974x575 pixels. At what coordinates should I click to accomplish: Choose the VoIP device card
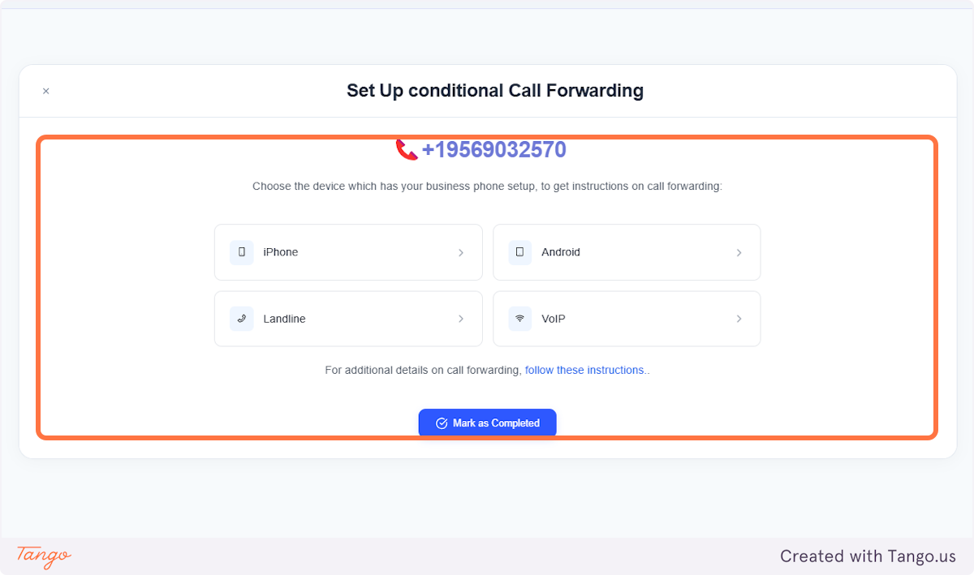627,319
